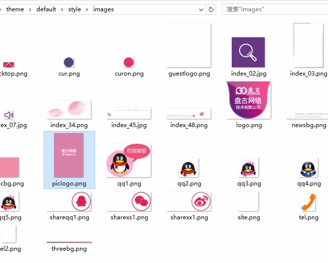Select the tel.png orange phone icon
Image resolution: width=328 pixels, height=263 pixels.
point(308,202)
